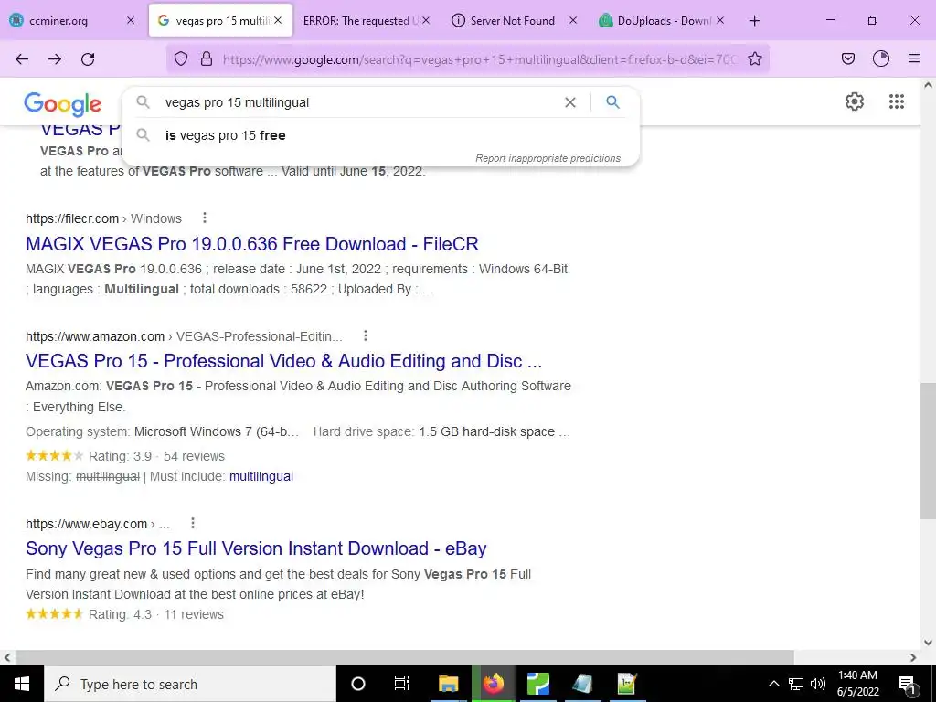Image resolution: width=936 pixels, height=702 pixels.
Task: Open volume control tray icon
Action: coord(818,684)
